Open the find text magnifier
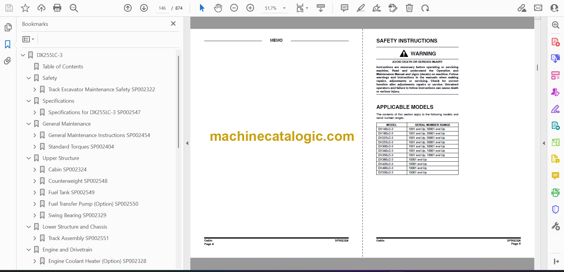Image resolution: width=564 pixels, height=272 pixels. point(74,8)
